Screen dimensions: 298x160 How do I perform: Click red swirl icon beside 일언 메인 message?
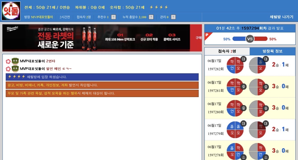[8, 69]
